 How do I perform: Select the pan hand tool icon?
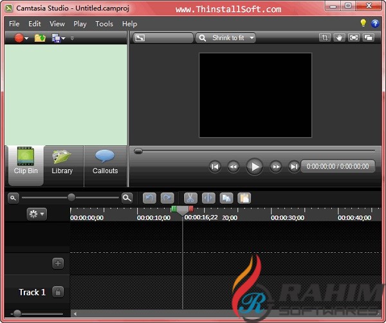(x=339, y=38)
